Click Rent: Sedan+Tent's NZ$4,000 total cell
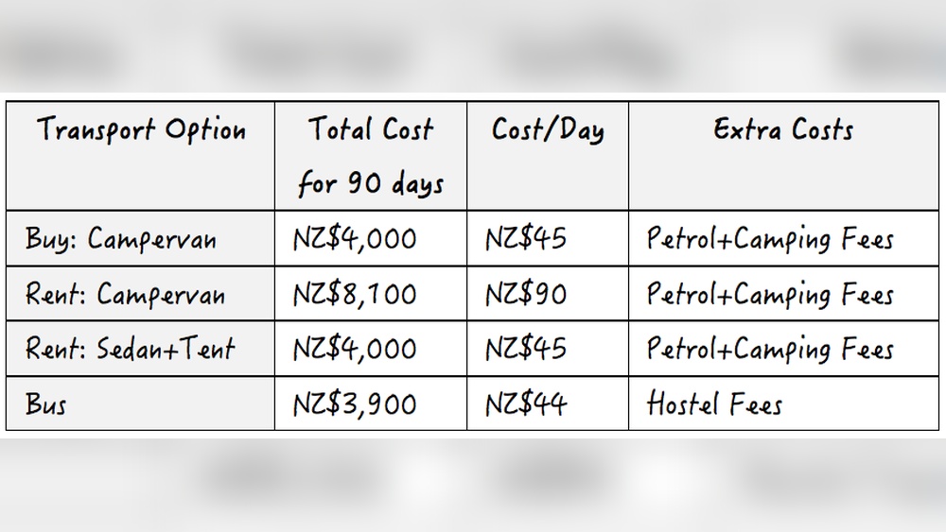Screen dimensions: 946x532 point(371,349)
